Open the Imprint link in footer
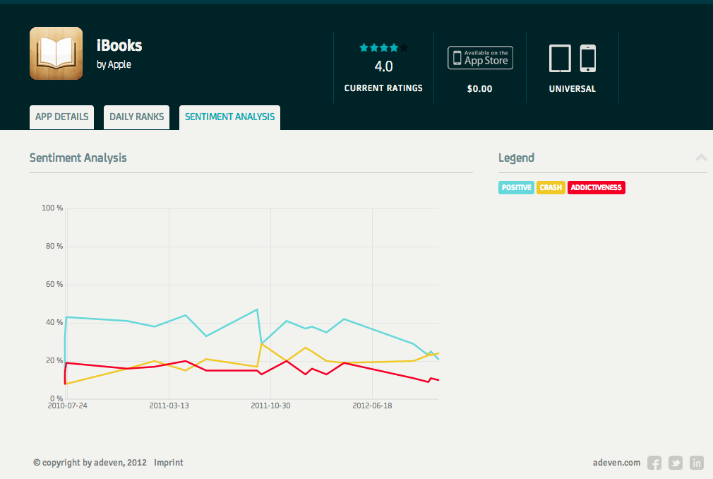 (x=169, y=463)
